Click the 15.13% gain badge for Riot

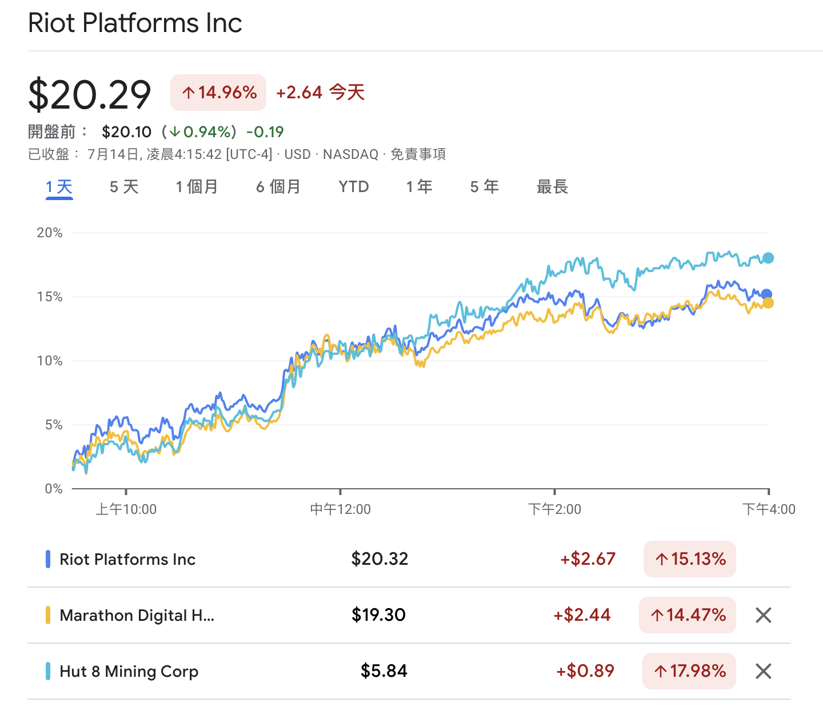(690, 559)
